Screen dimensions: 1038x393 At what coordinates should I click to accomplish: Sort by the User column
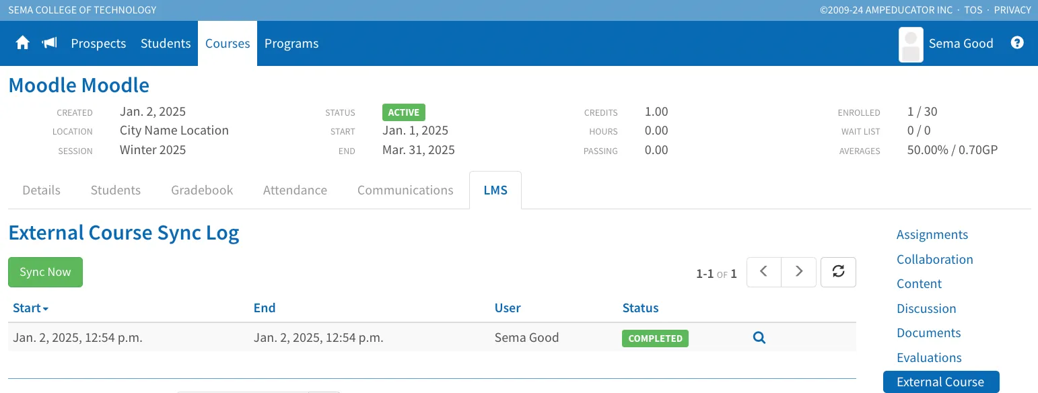point(508,308)
